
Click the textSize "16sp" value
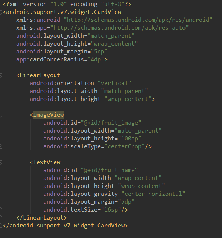click(x=111, y=210)
